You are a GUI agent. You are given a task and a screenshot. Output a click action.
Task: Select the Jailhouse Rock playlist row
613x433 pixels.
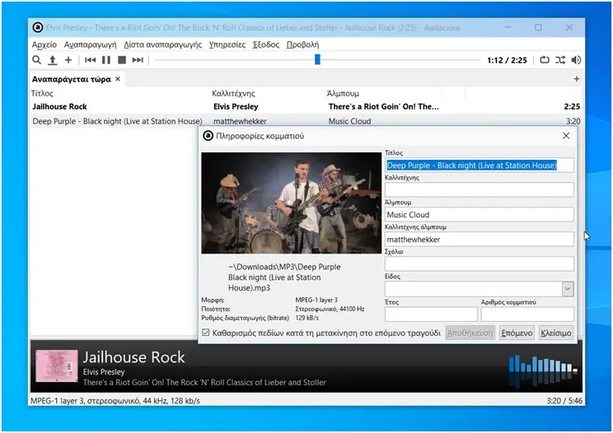click(306, 106)
